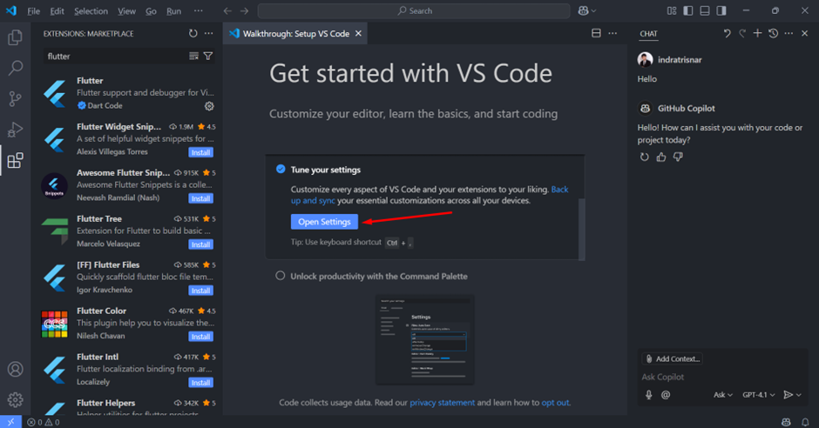Viewport: 819px width, 428px height.
Task: Start voice chat with microphone icon
Action: click(x=649, y=395)
